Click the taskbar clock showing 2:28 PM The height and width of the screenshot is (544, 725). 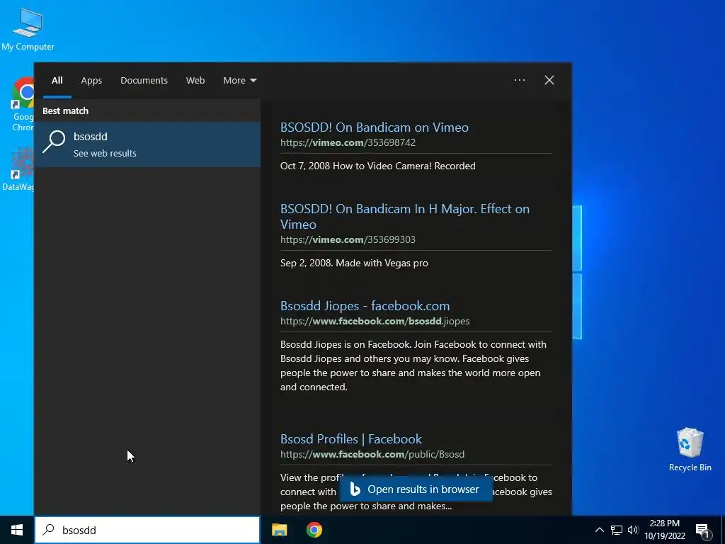664,530
